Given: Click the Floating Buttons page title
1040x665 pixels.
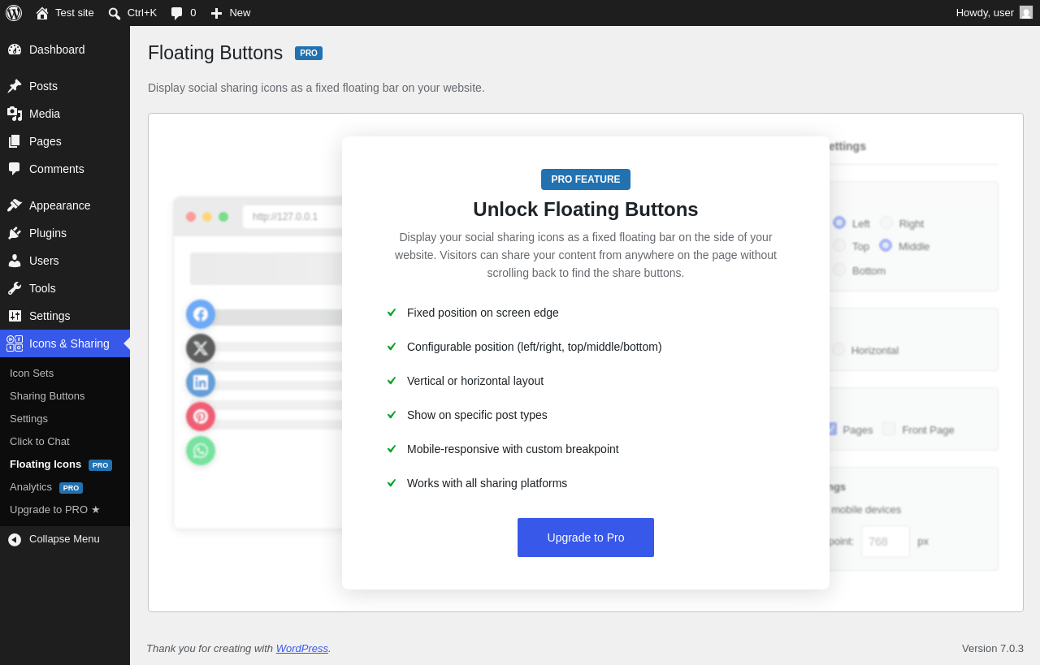Looking at the screenshot, I should click(215, 53).
